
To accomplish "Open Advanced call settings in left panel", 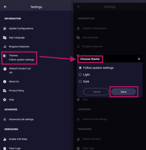I will click(21, 119).
